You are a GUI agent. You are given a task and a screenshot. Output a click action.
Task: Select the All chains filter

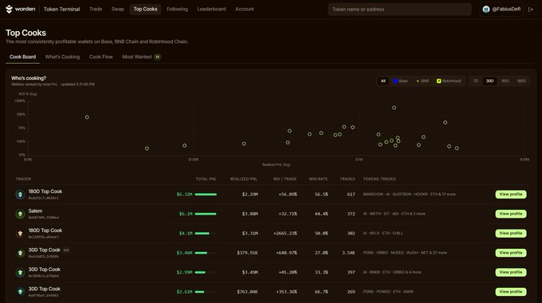[383, 81]
